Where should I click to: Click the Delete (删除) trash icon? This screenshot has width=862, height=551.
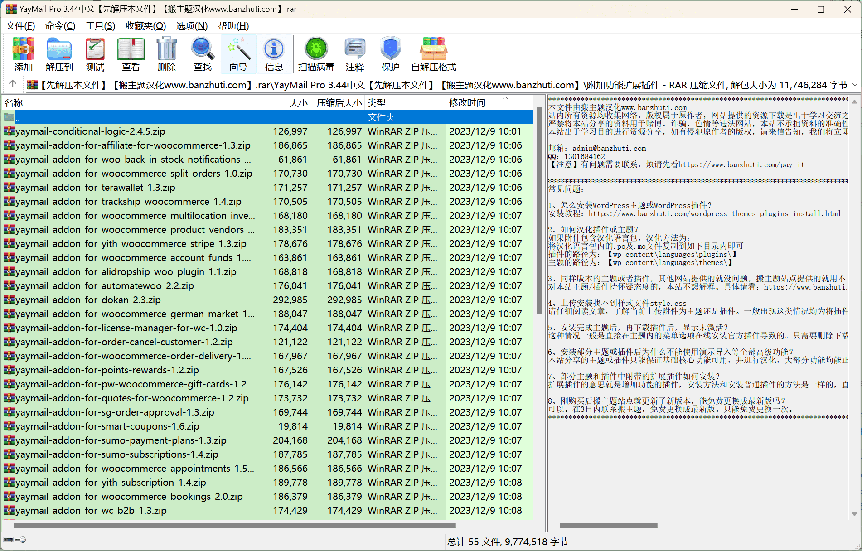[167, 54]
